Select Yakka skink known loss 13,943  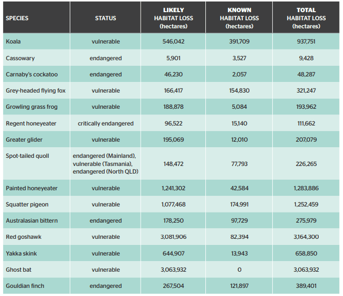tap(239, 253)
